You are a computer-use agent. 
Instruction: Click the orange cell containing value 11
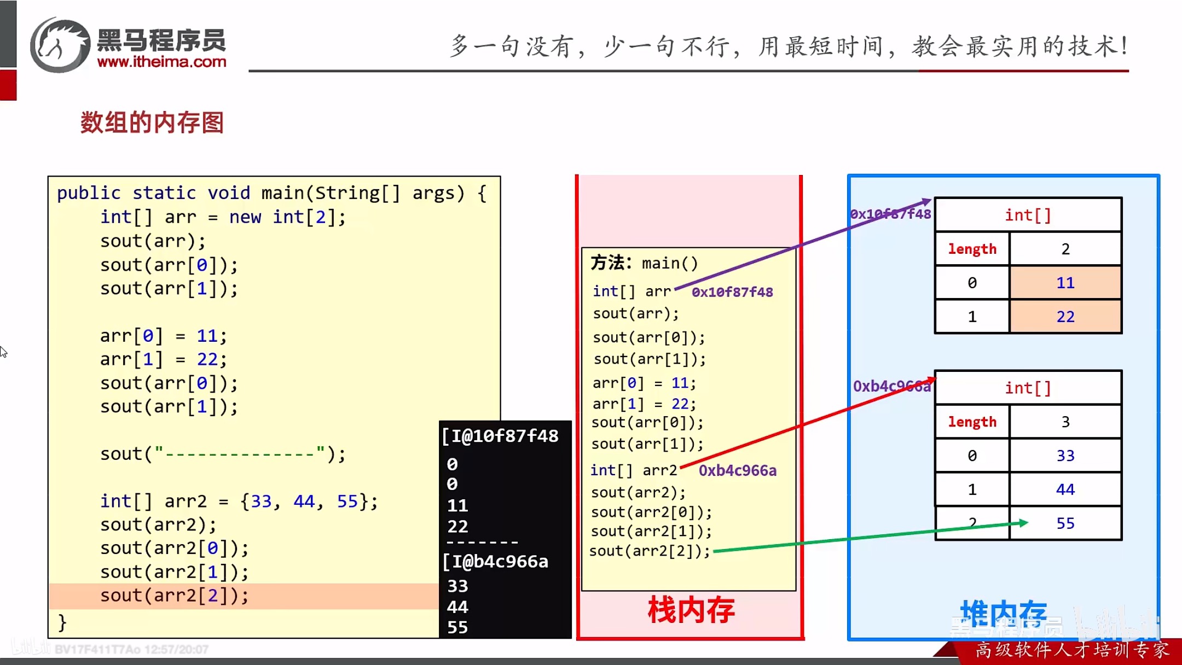[1065, 283]
